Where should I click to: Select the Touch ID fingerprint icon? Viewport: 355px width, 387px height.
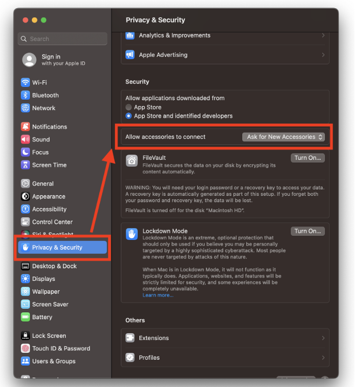pyautogui.click(x=25, y=349)
